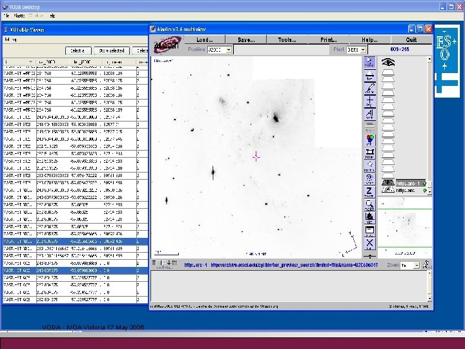
Task: Click the Load... button in Aladin
Action: 205,40
